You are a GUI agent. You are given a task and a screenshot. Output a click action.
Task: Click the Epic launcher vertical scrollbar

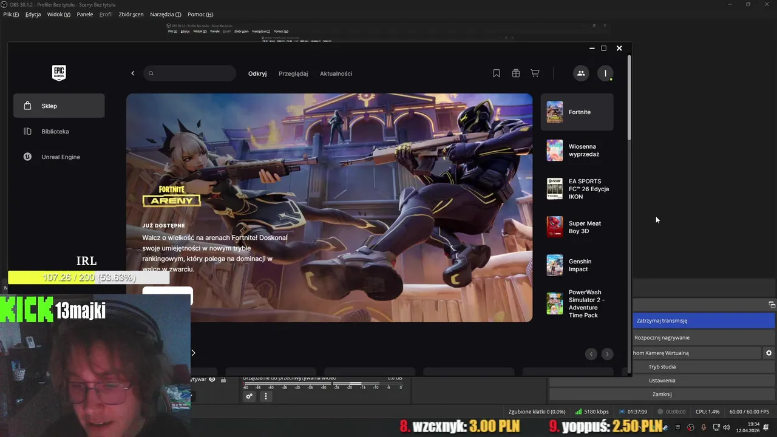pyautogui.click(x=629, y=97)
